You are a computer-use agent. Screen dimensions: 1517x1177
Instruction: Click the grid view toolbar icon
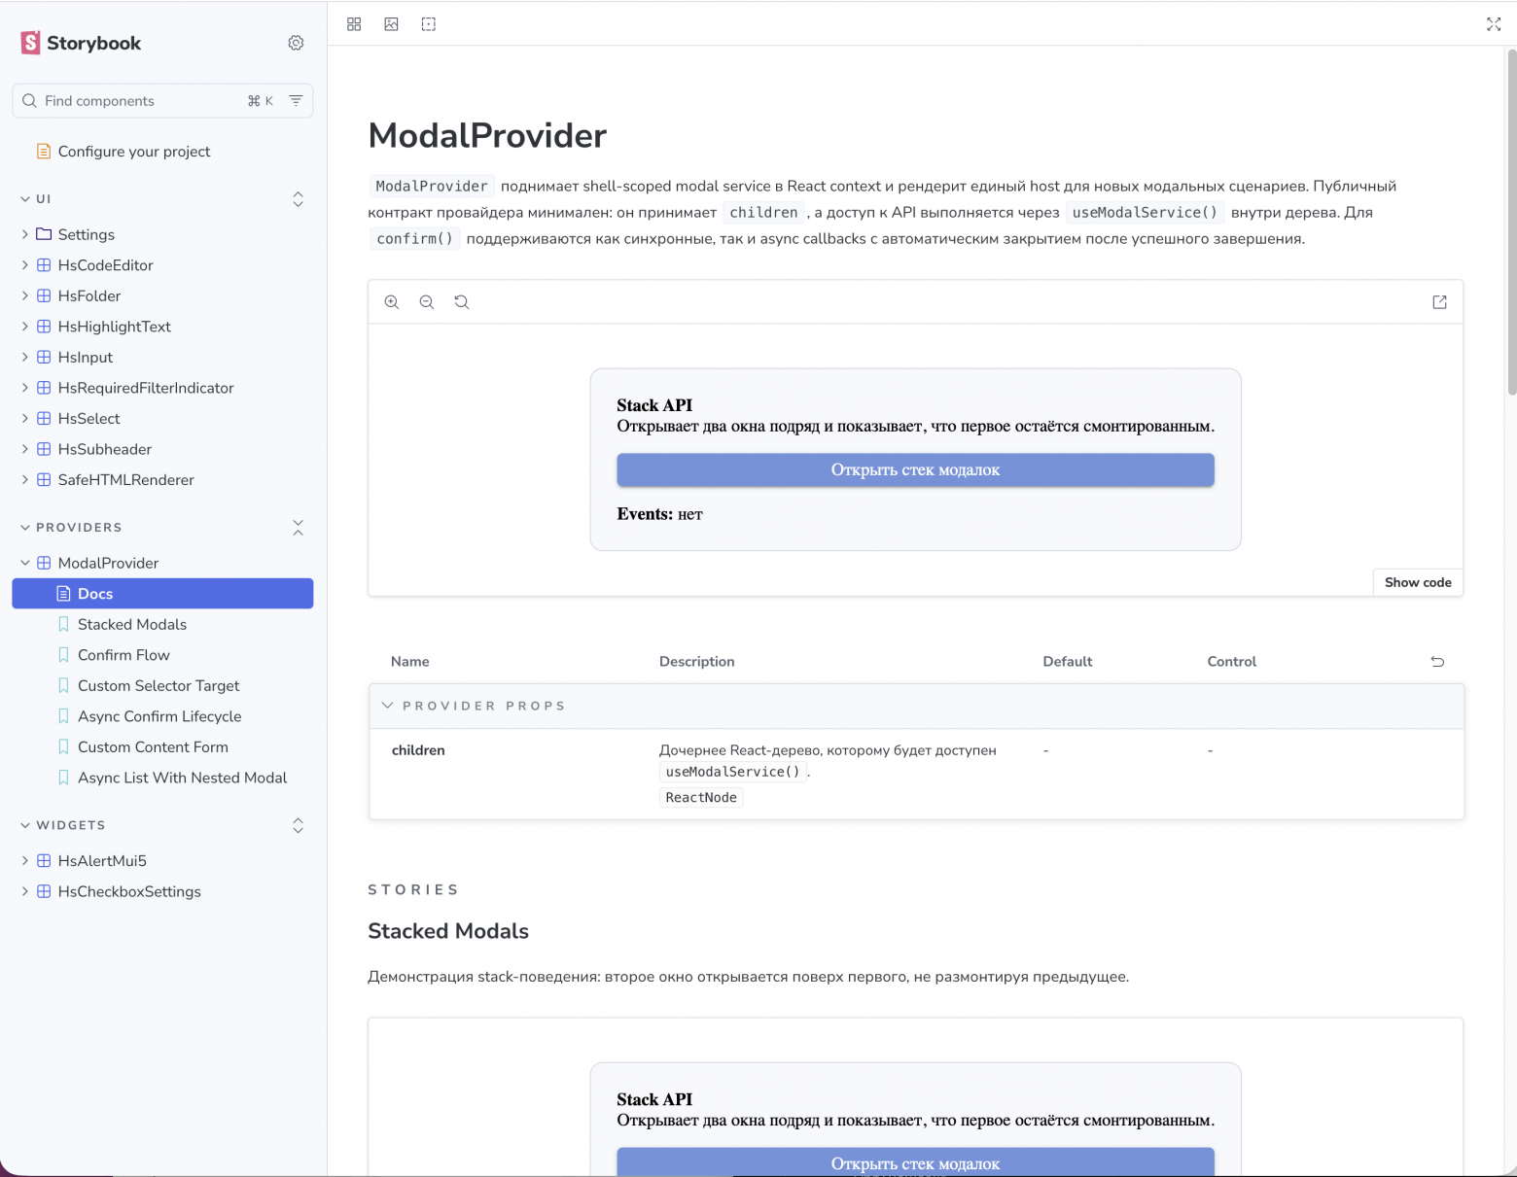[x=354, y=24]
